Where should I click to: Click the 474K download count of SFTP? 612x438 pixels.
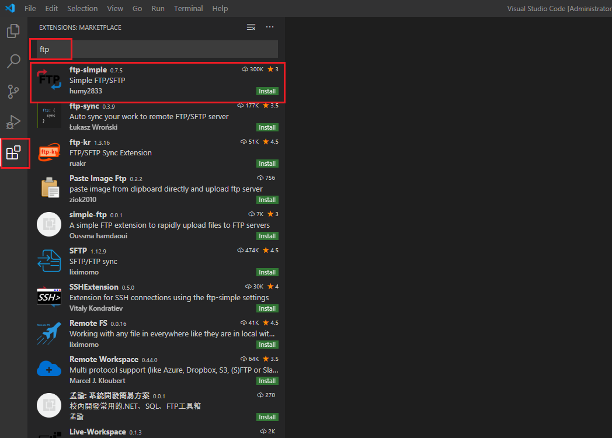click(x=248, y=250)
